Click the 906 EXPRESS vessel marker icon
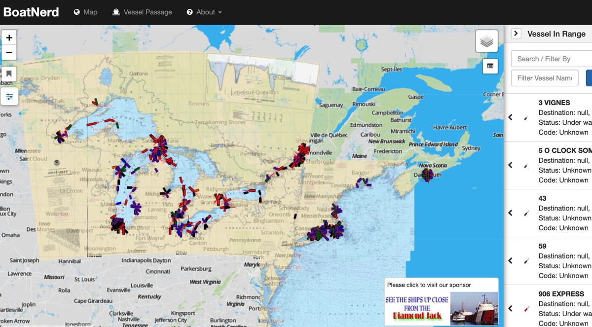This screenshot has width=592, height=327. pyautogui.click(x=526, y=309)
